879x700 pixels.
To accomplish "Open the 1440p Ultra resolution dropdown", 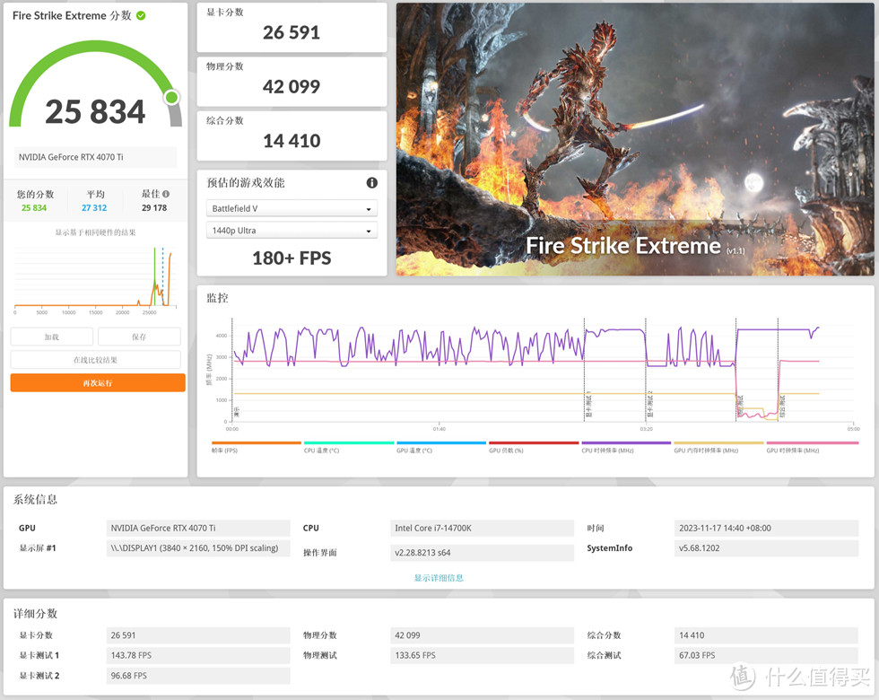I will tap(292, 231).
